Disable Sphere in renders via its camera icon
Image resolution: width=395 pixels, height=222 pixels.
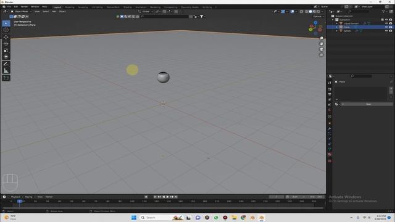[391, 31]
